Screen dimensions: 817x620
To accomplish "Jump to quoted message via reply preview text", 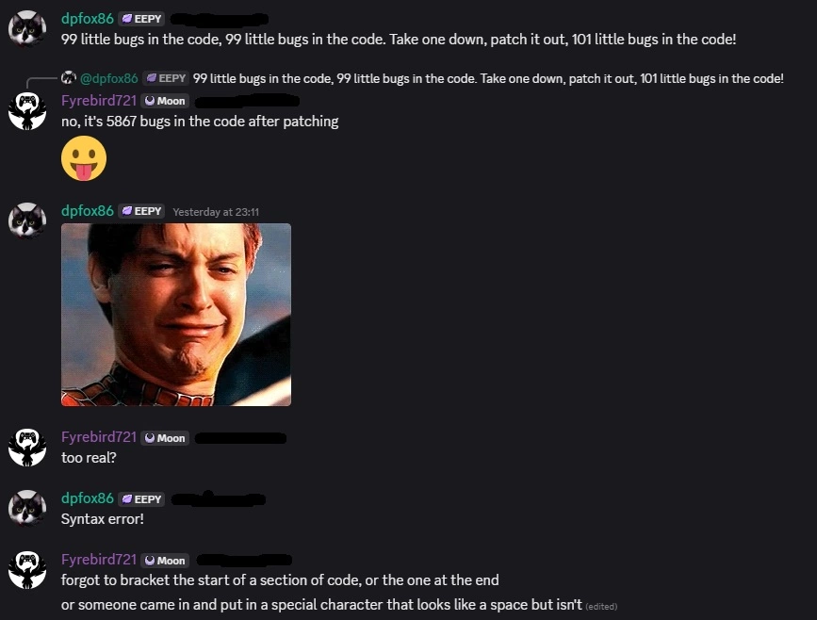I will [x=488, y=78].
